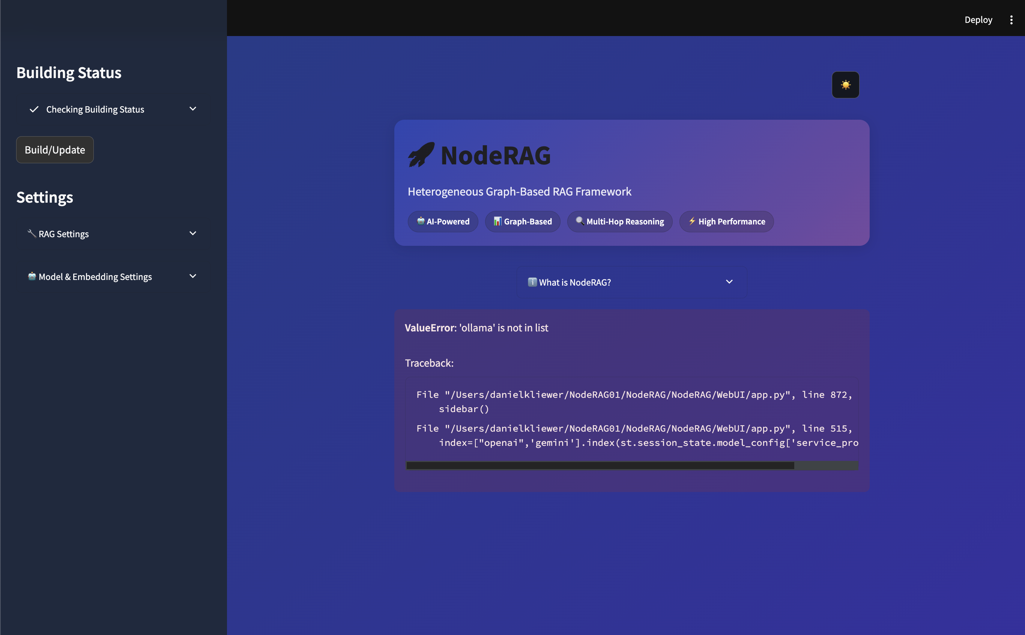
Task: Click the rocket icon beside NodeRAG title
Action: (421, 155)
